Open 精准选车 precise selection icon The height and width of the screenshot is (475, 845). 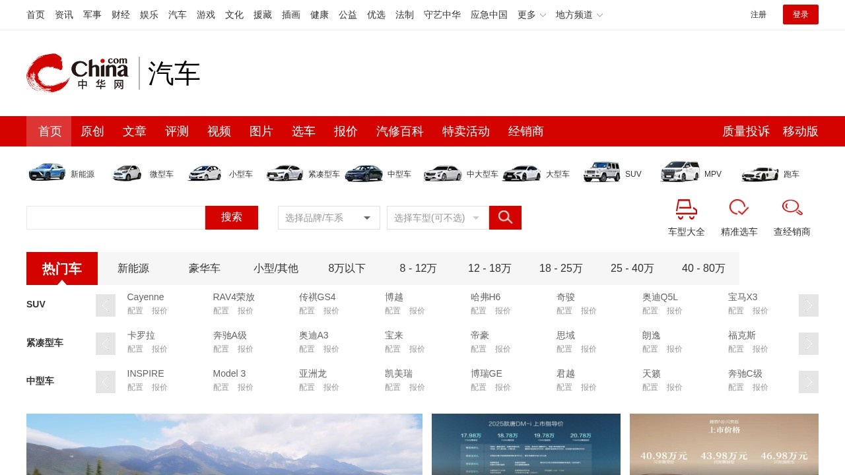click(739, 208)
